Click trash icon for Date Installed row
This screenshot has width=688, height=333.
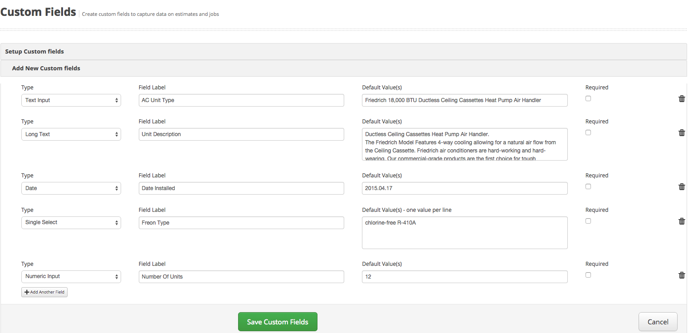(x=682, y=186)
